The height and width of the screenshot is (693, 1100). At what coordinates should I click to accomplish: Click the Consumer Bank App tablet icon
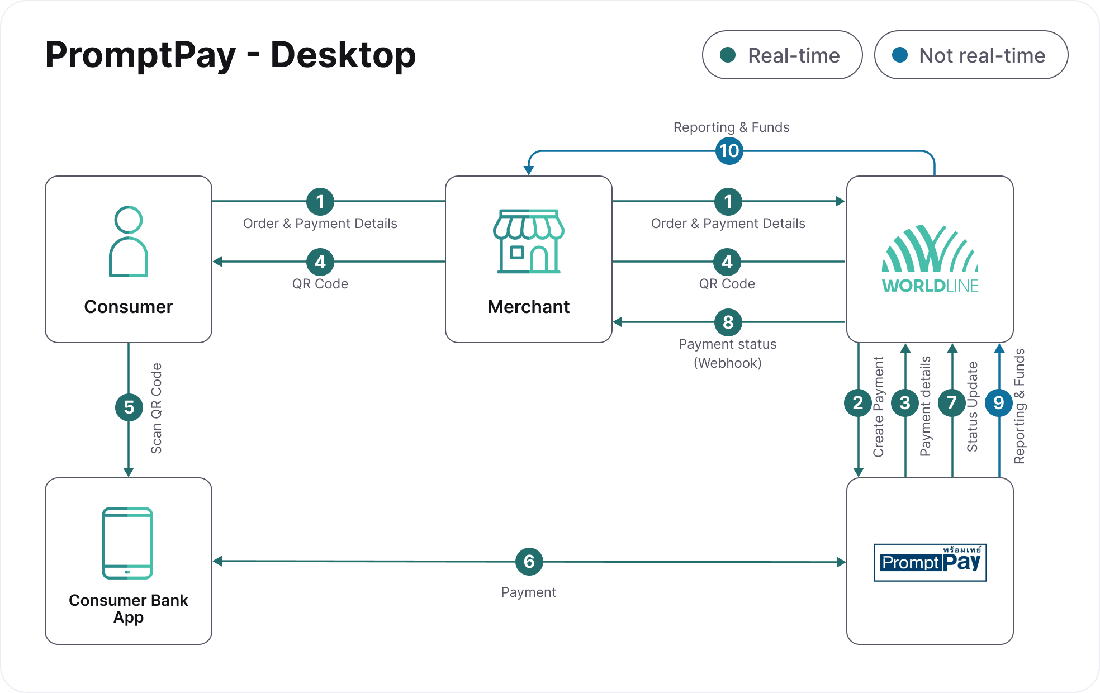127,543
